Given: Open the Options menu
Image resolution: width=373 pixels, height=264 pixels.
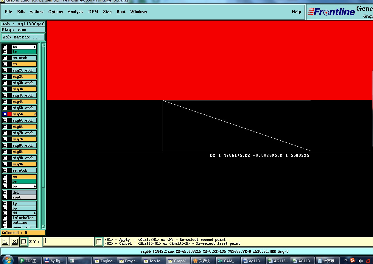Looking at the screenshot, I should [x=55, y=12].
